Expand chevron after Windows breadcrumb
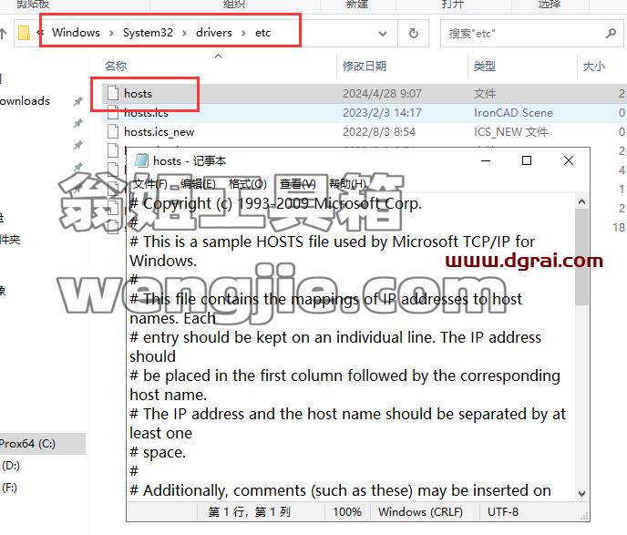This screenshot has width=627, height=535. 111,33
